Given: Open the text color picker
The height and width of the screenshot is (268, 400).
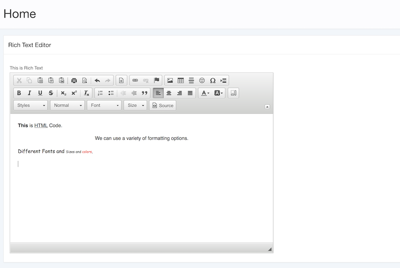Looking at the screenshot, I should point(204,93).
